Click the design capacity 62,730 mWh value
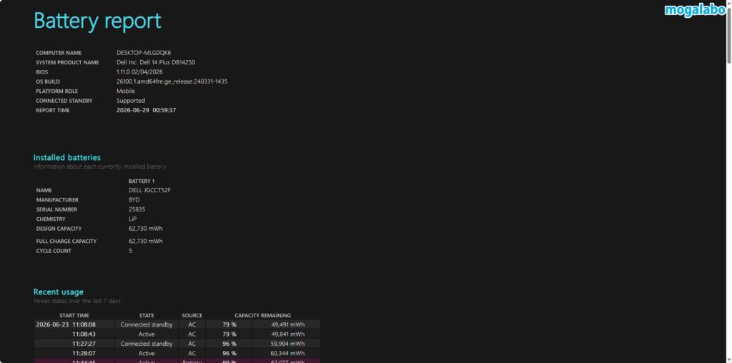This screenshot has width=732, height=363. coord(146,229)
